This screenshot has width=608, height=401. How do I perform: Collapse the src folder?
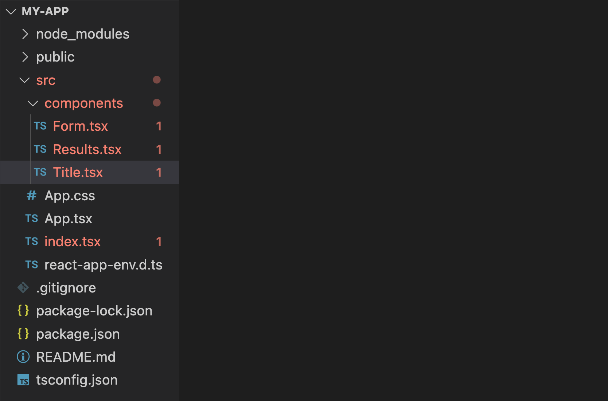pyautogui.click(x=24, y=80)
